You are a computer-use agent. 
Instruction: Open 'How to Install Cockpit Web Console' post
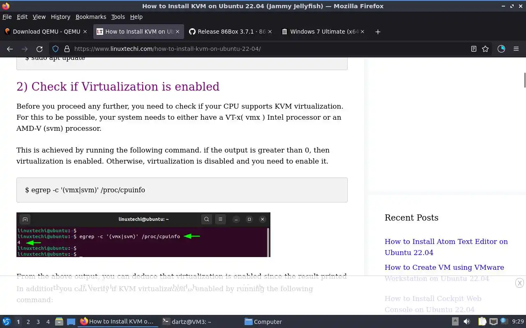(433, 304)
